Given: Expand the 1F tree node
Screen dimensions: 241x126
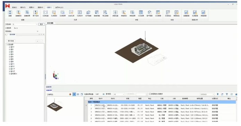Looking at the screenshot, I should coord(9,47).
